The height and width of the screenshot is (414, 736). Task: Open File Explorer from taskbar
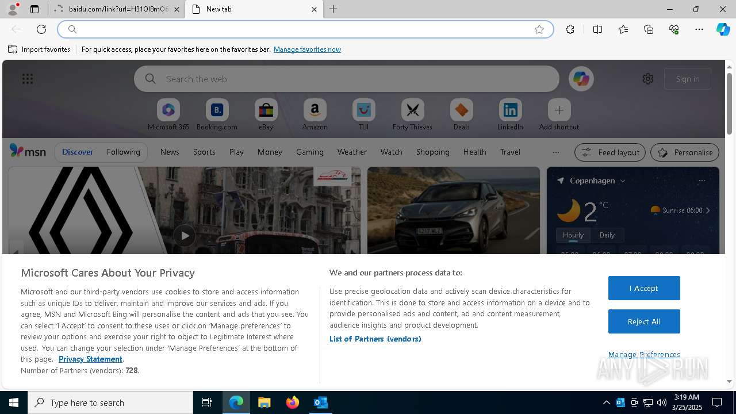(x=264, y=402)
